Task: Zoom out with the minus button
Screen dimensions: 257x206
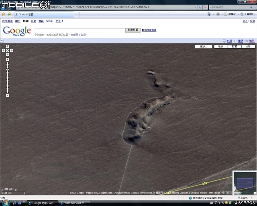Action: pyautogui.click(x=7, y=96)
